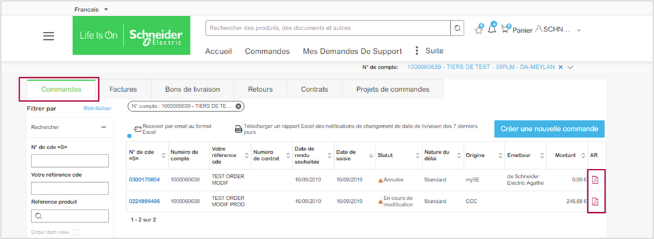Open the Panier cart icon
Viewport: 654px width, 239px height.
(x=506, y=29)
